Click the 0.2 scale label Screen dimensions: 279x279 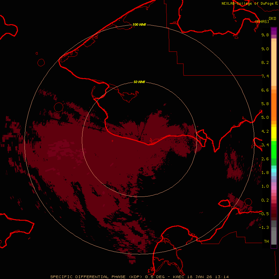265,200
